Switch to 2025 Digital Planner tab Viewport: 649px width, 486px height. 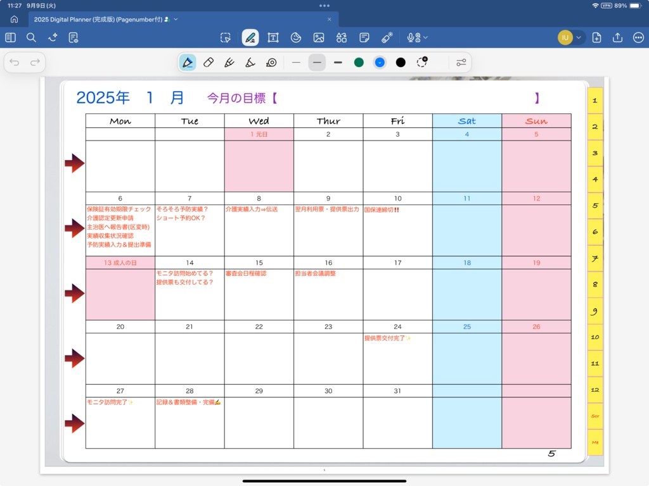click(x=183, y=20)
